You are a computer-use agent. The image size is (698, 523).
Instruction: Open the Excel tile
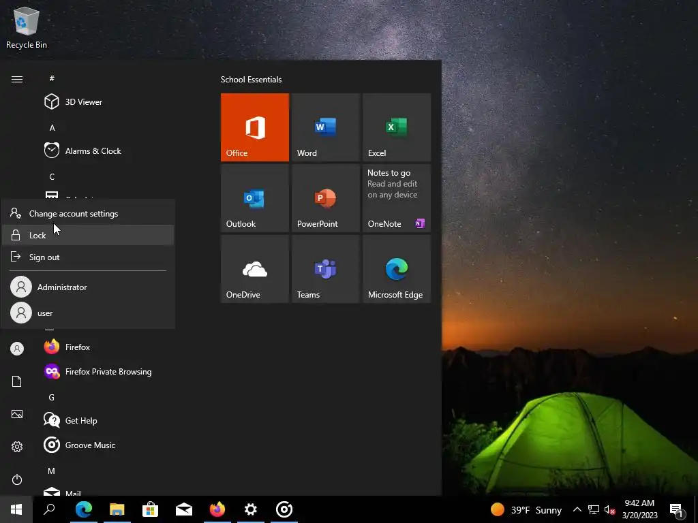[397, 127]
